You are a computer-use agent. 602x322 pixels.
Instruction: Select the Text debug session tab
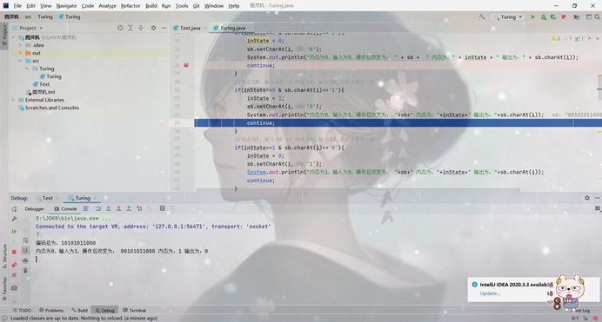pos(47,198)
